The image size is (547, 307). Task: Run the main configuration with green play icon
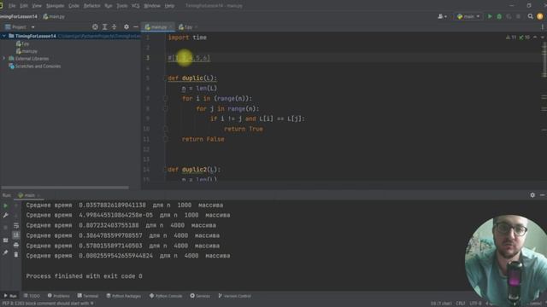[x=490, y=16]
